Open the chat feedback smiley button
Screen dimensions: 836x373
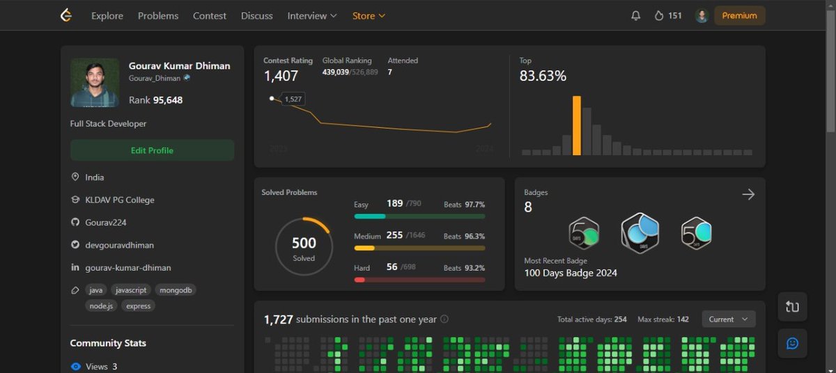click(792, 344)
